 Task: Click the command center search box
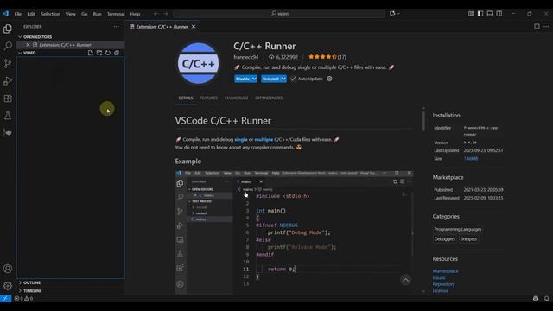[279, 14]
